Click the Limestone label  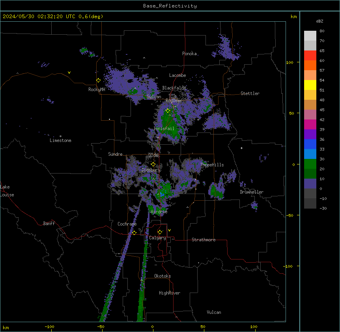click(x=60, y=140)
